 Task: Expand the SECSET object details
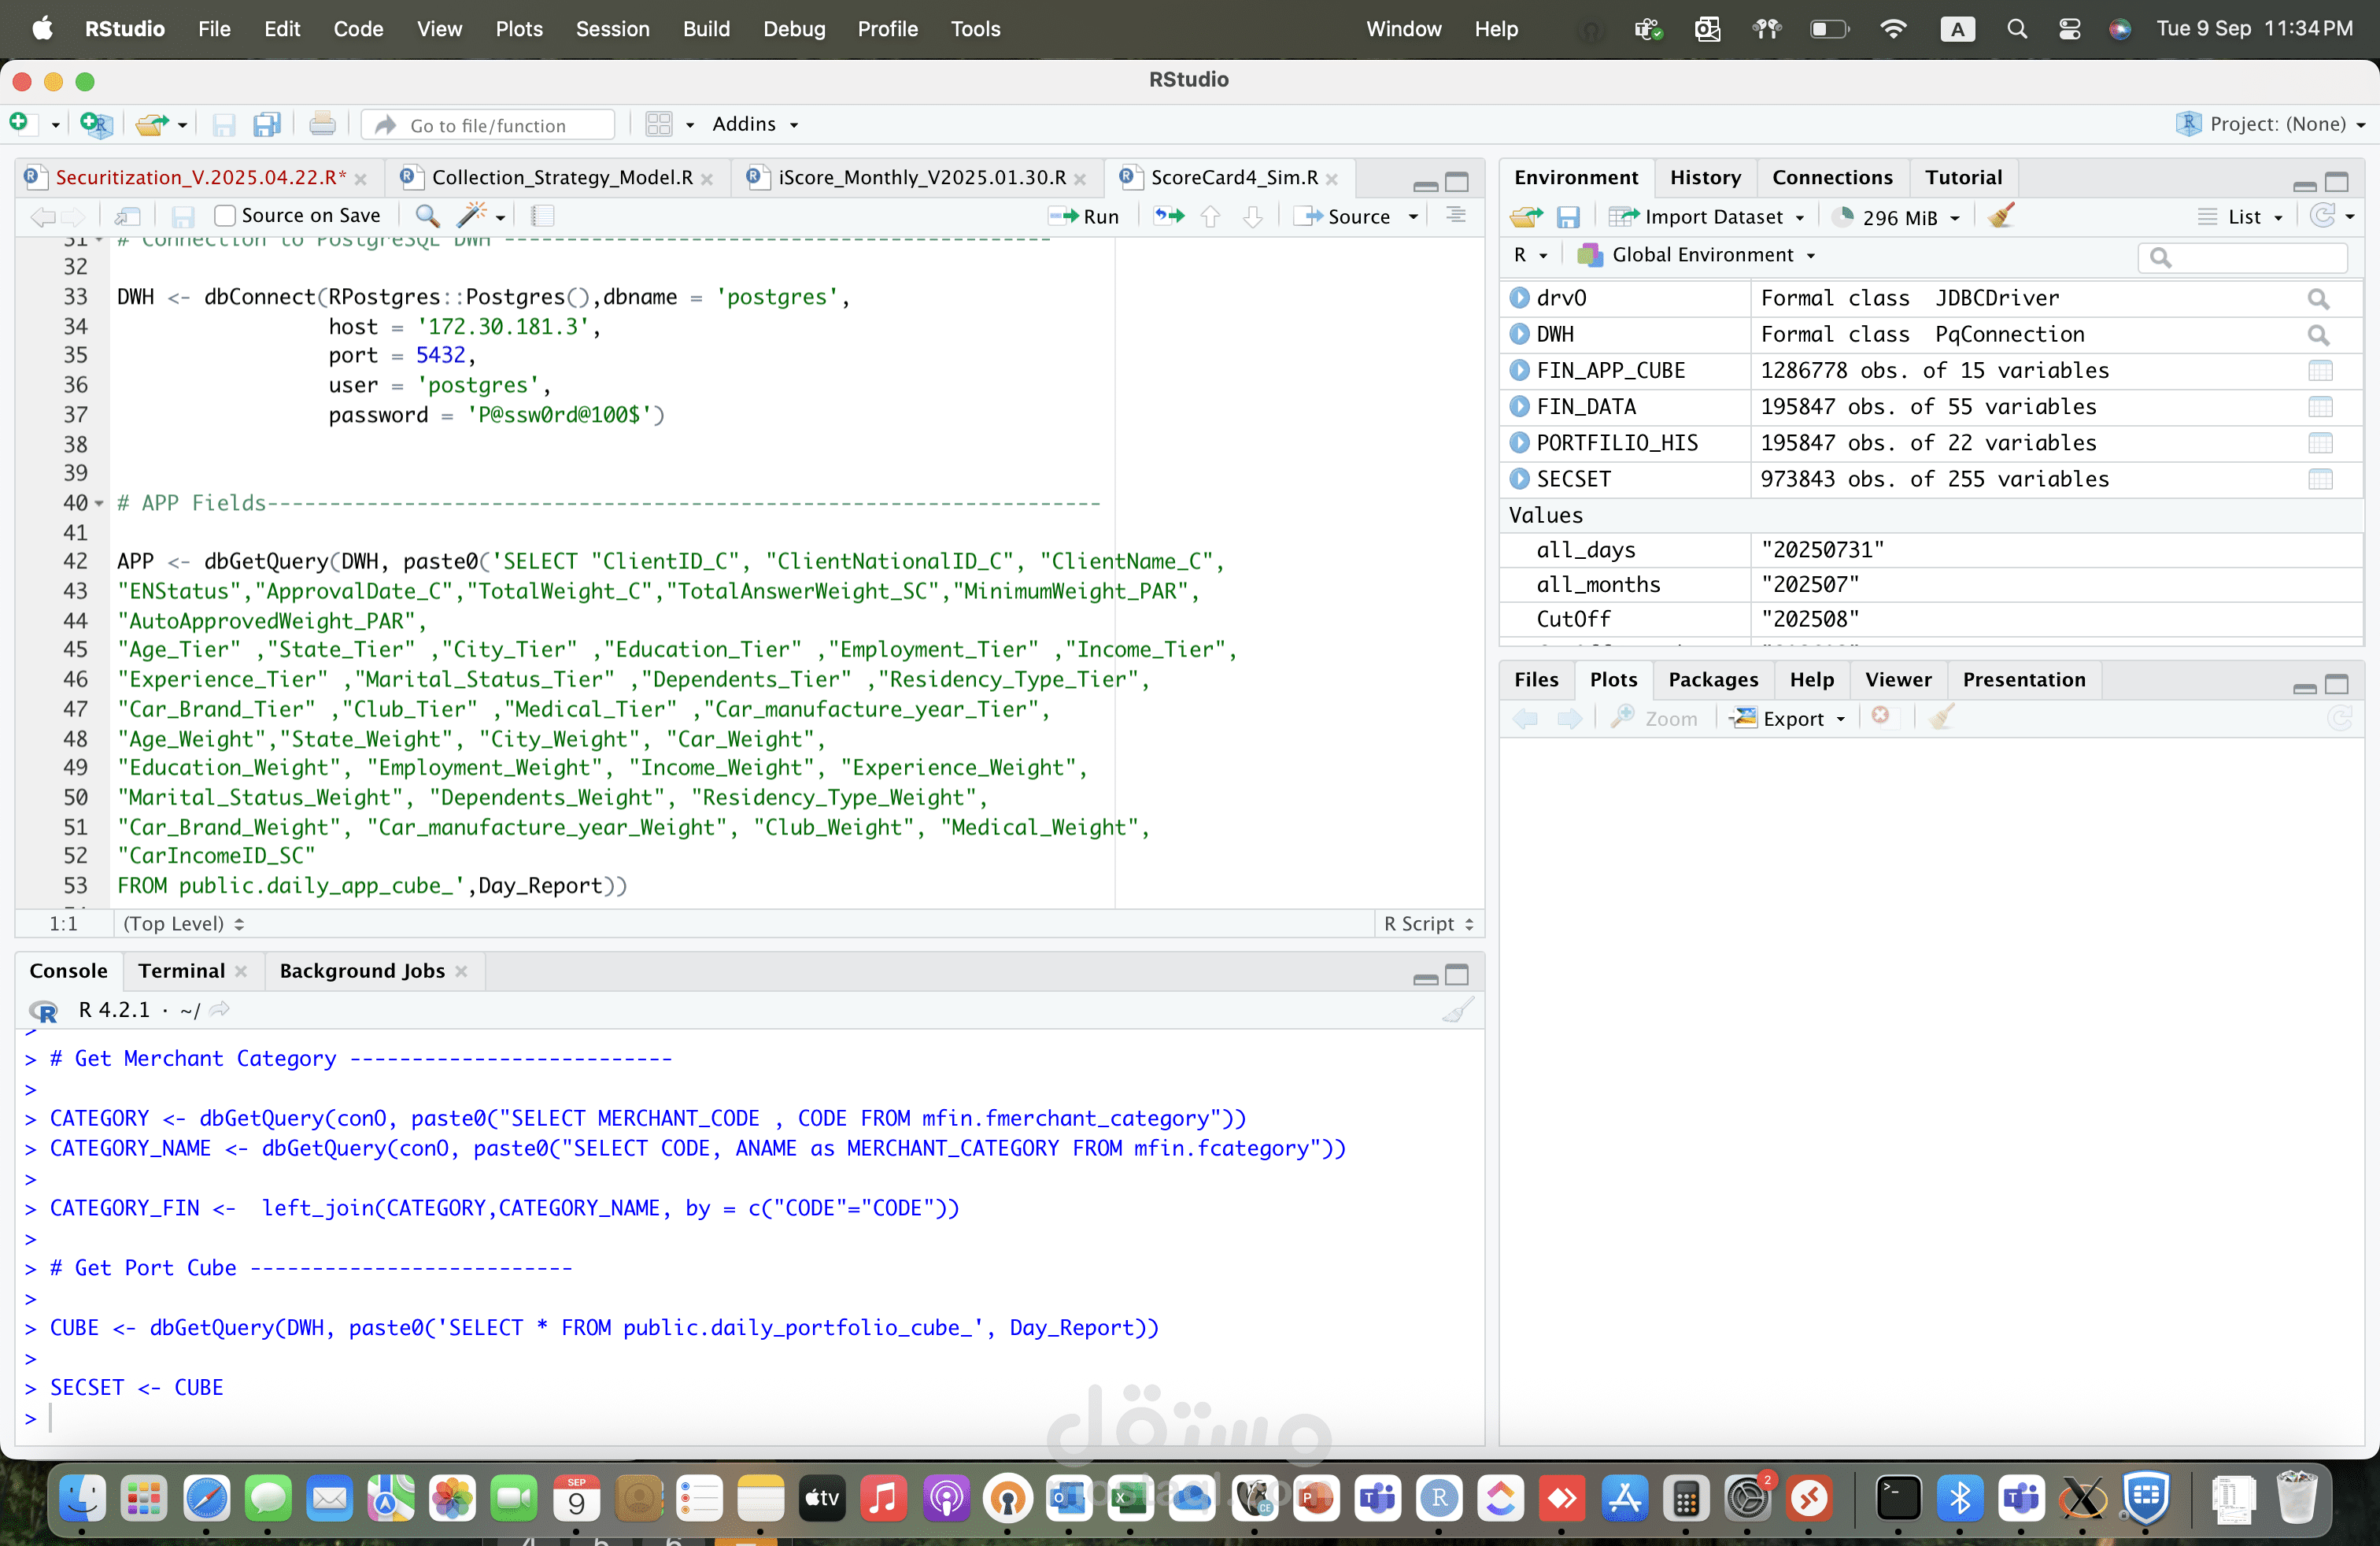pos(1520,479)
